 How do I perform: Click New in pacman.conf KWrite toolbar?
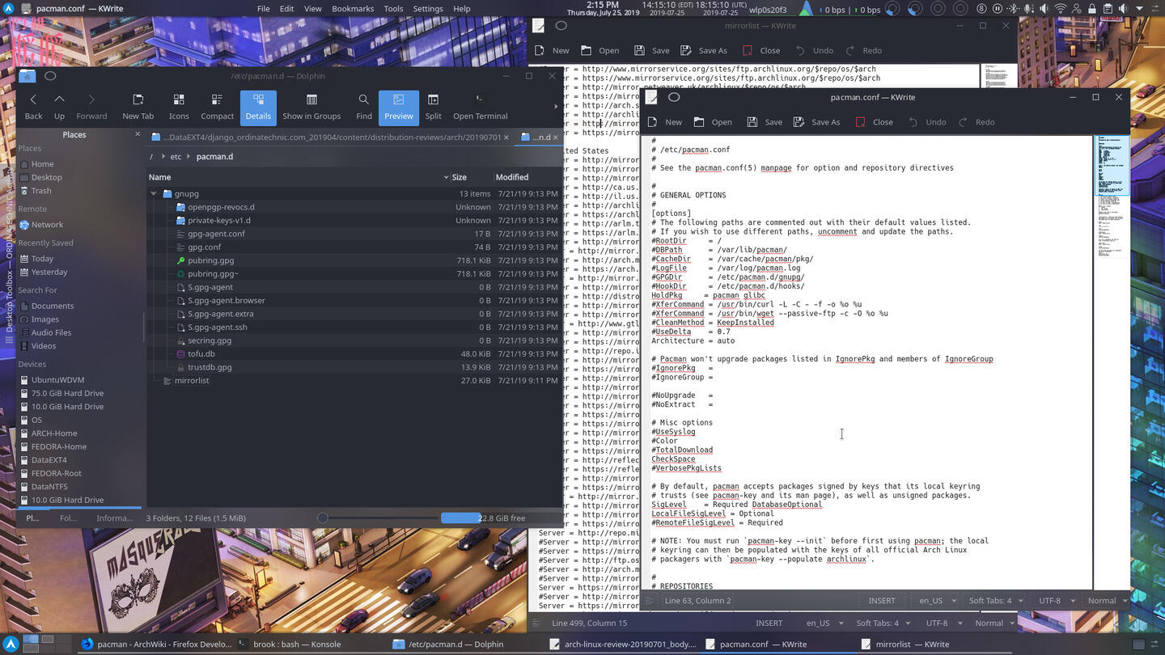coord(665,122)
